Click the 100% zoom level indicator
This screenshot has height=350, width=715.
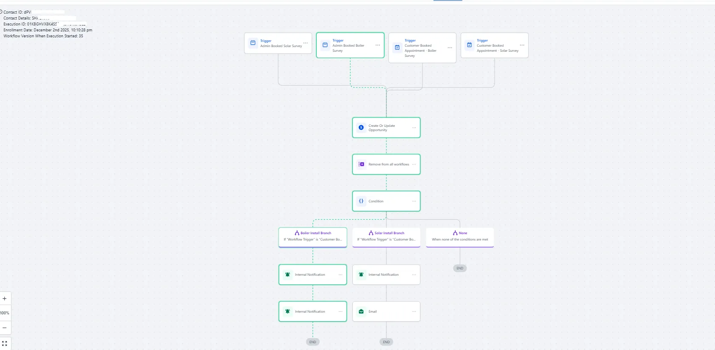click(5, 313)
